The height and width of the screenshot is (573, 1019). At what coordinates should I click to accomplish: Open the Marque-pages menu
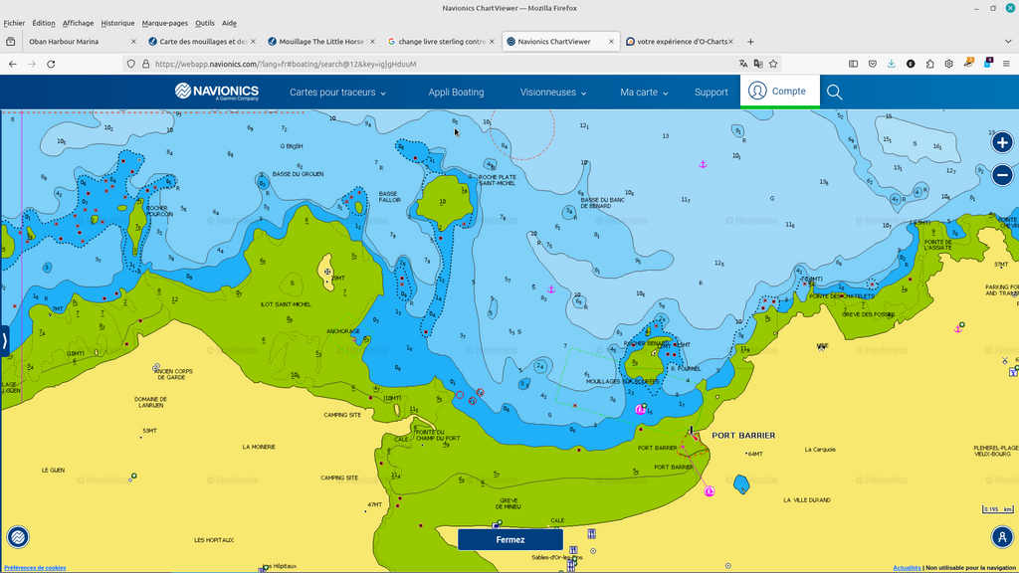click(165, 23)
